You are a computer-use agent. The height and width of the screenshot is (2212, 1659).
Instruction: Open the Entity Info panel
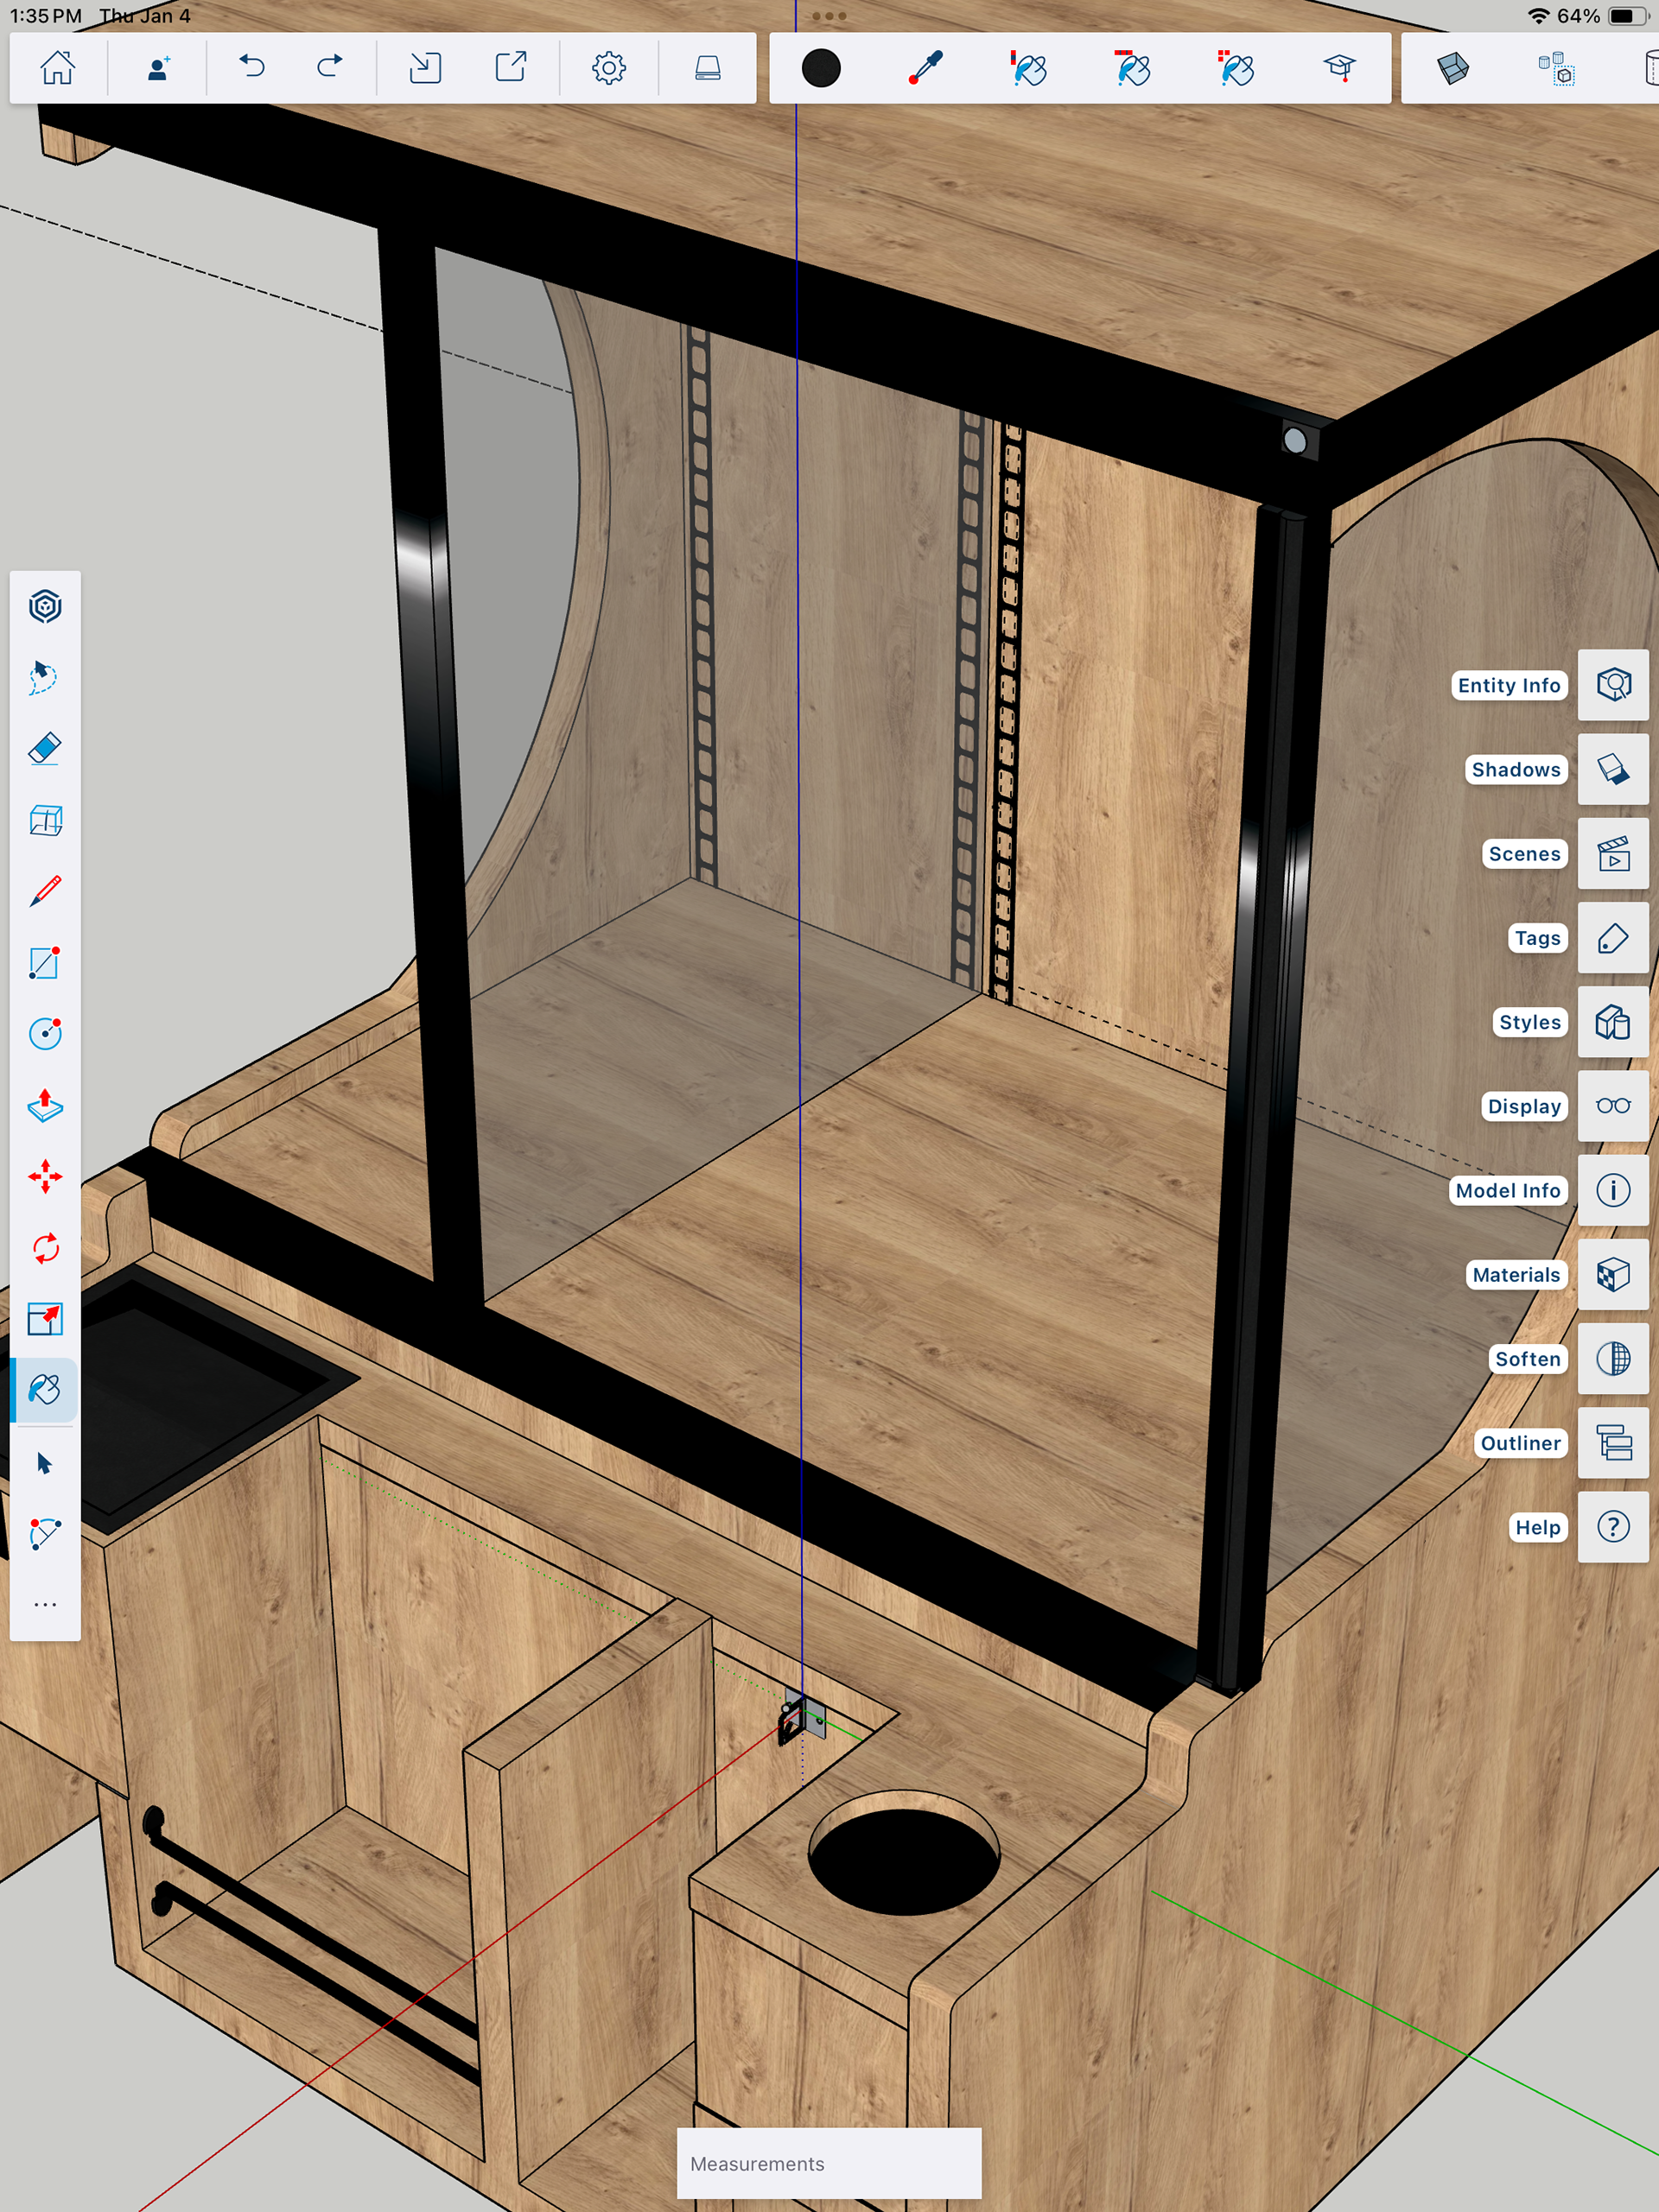1612,685
